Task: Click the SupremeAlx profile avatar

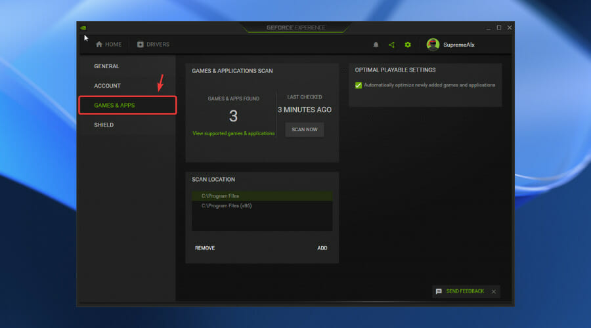Action: click(x=433, y=45)
